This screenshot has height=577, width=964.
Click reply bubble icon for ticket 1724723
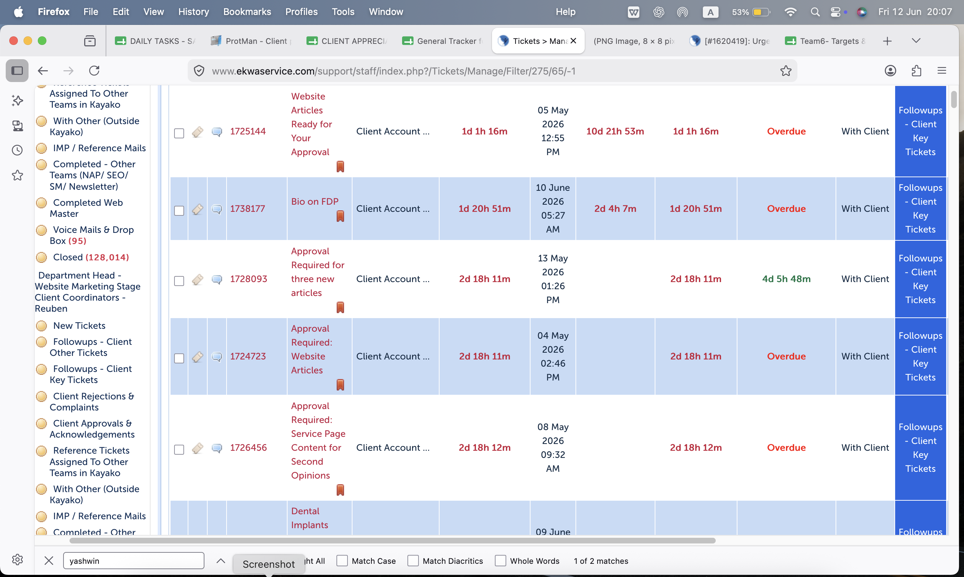[217, 357]
